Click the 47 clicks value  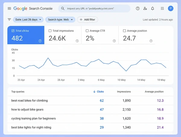click(102, 109)
